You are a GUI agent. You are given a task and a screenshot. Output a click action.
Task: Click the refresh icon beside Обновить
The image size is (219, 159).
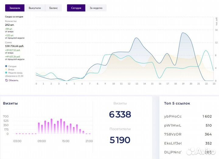6,80
